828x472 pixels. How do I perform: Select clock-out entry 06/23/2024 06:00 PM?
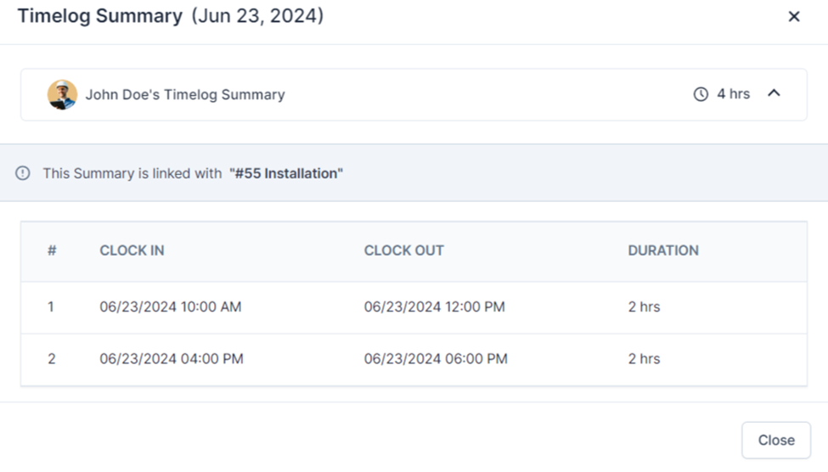click(436, 358)
